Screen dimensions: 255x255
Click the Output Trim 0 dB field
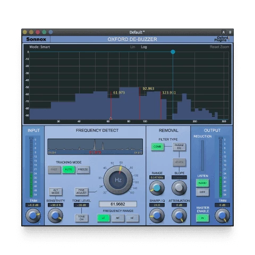(222, 205)
